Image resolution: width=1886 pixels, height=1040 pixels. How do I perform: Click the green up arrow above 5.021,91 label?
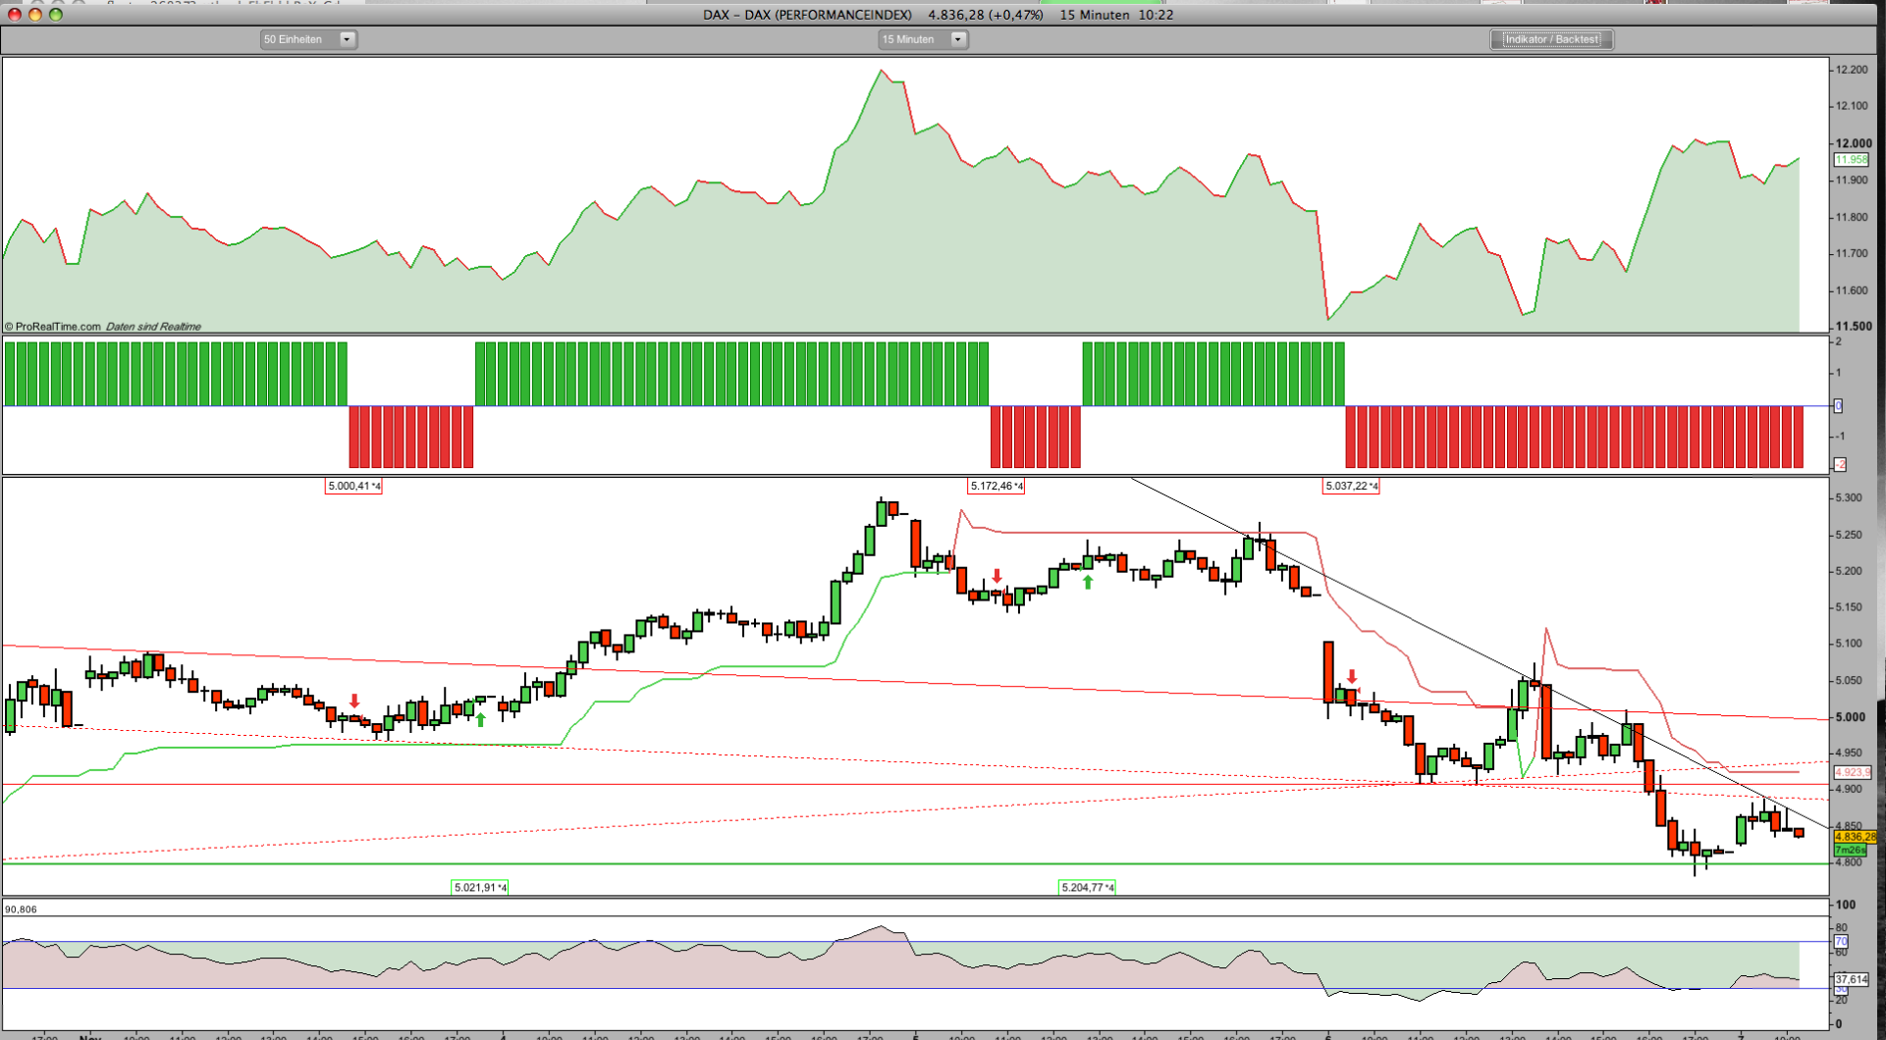481,719
